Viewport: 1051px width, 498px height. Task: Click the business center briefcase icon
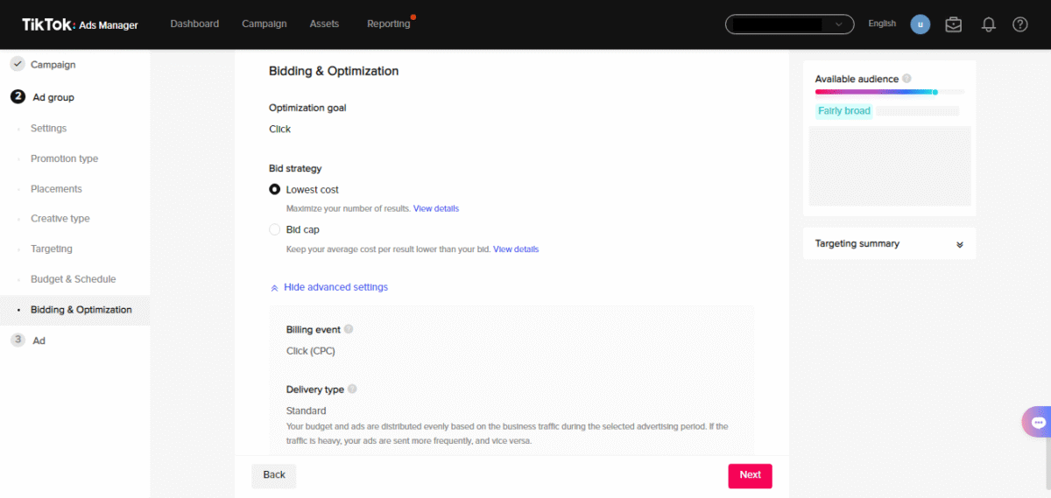[x=954, y=25]
